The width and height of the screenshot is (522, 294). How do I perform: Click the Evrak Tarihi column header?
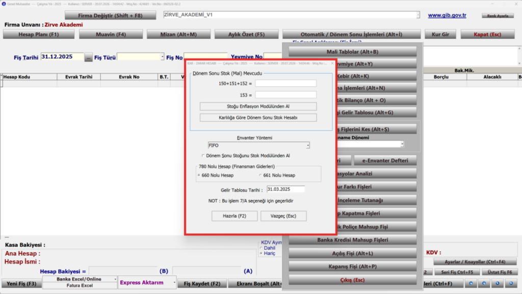(79, 77)
